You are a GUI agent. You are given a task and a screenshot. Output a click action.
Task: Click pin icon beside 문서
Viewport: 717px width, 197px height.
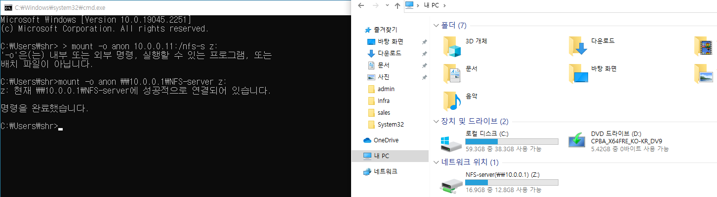(x=424, y=66)
